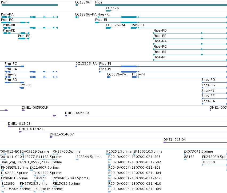Click the 88133 feature

point(185,160)
